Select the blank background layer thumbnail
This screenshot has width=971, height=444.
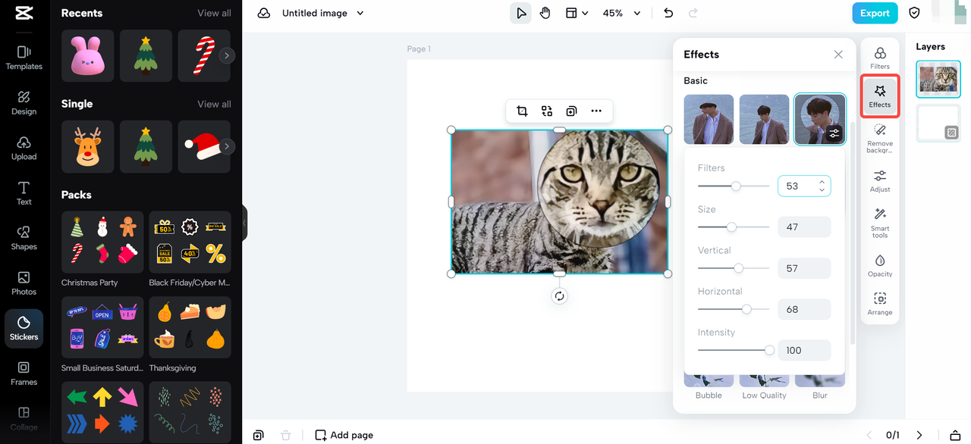938,123
